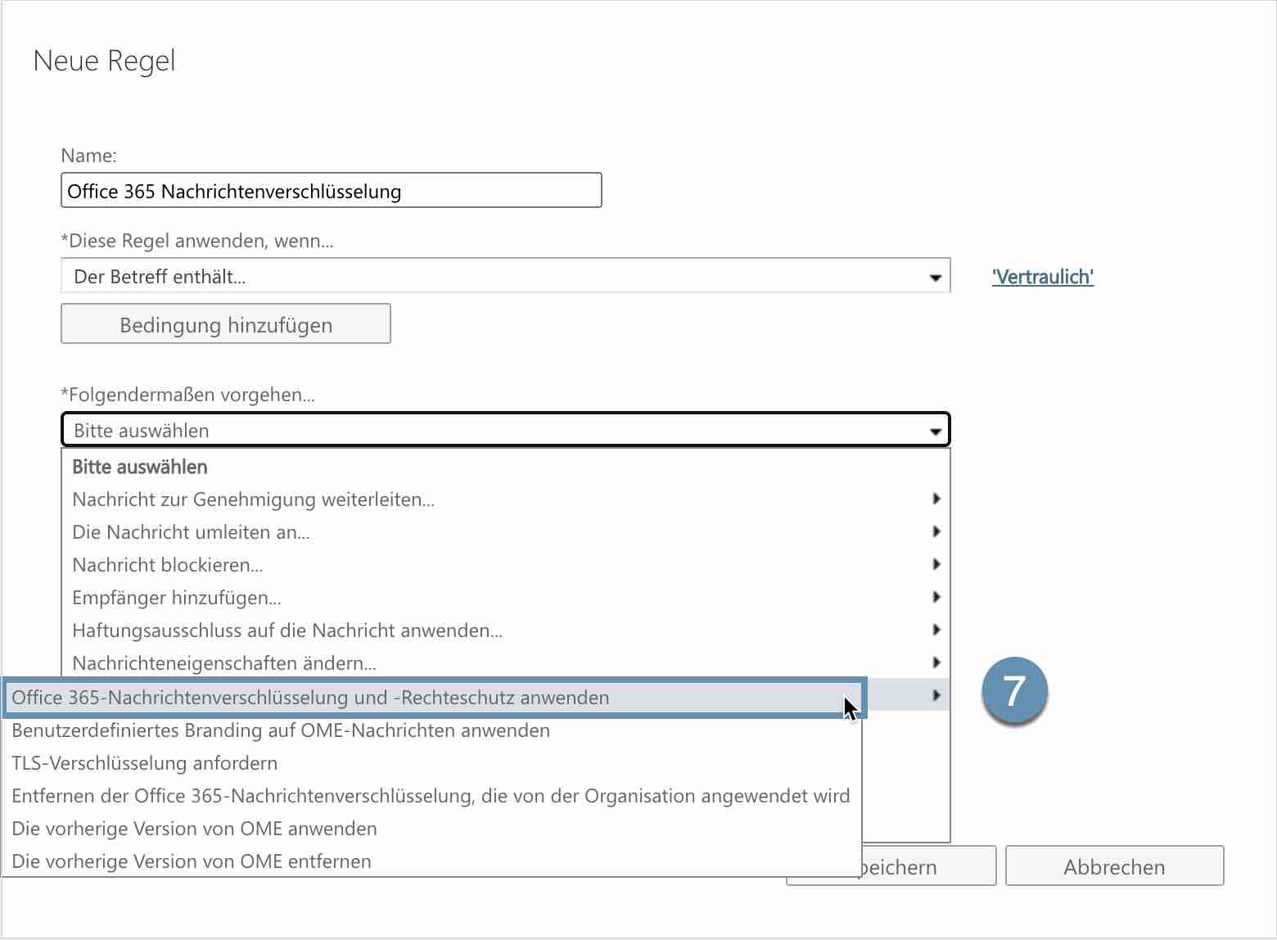The height and width of the screenshot is (940, 1277).
Task: Select 'TLS-Verschlüsselung anfordern' submenu item
Action: click(432, 763)
